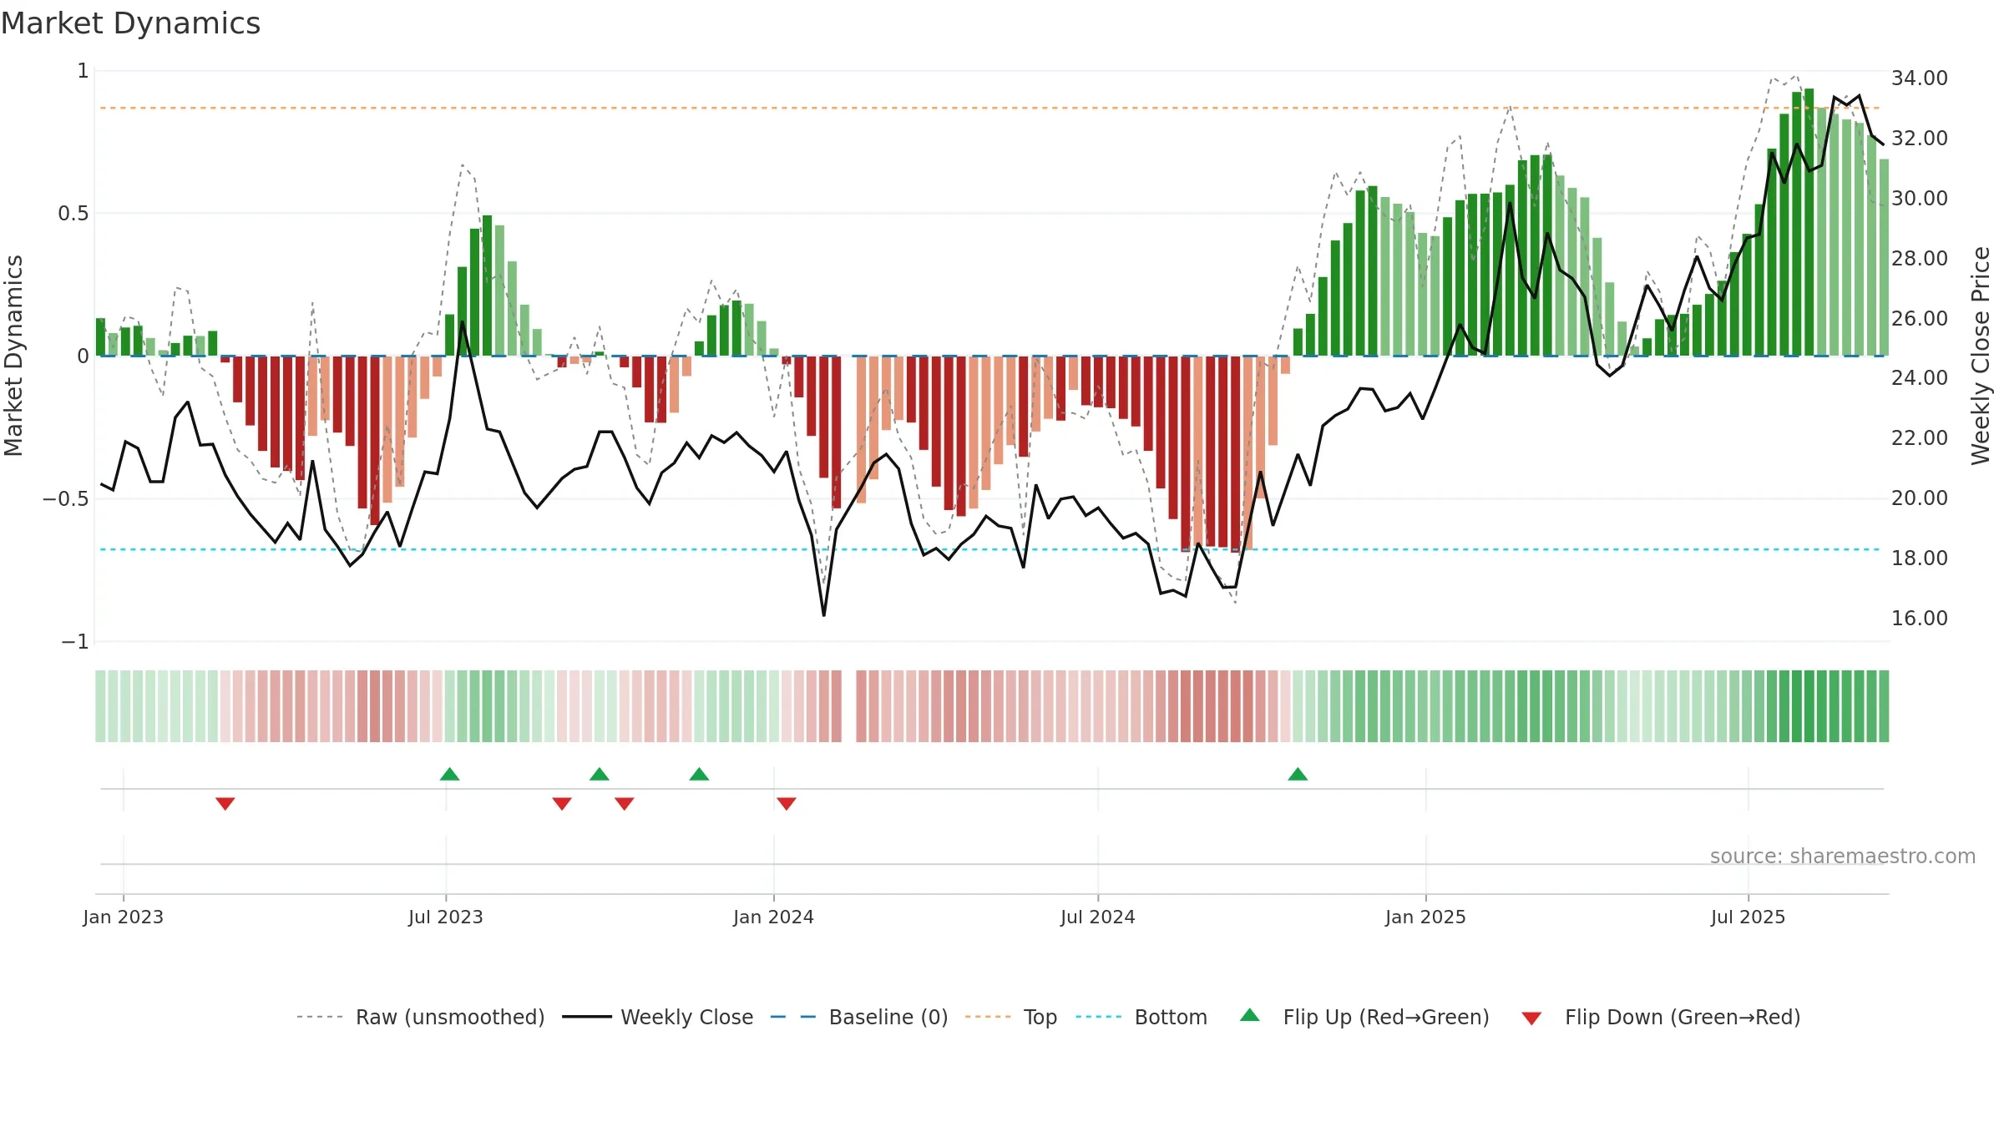Click the flip-up marker just before Jan 2024
Viewport: 2004px width, 1127px height.
click(x=699, y=774)
